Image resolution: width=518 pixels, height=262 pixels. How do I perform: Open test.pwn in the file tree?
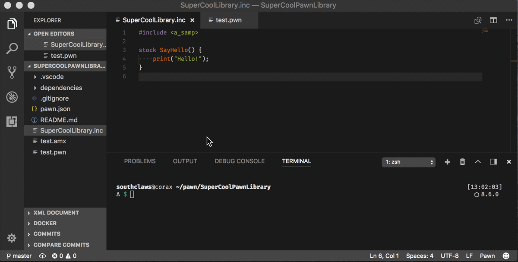(65, 152)
